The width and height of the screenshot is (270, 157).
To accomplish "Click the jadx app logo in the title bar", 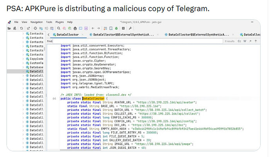I will pos(10,22).
